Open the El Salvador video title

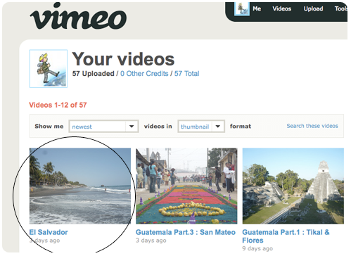pyautogui.click(x=49, y=232)
